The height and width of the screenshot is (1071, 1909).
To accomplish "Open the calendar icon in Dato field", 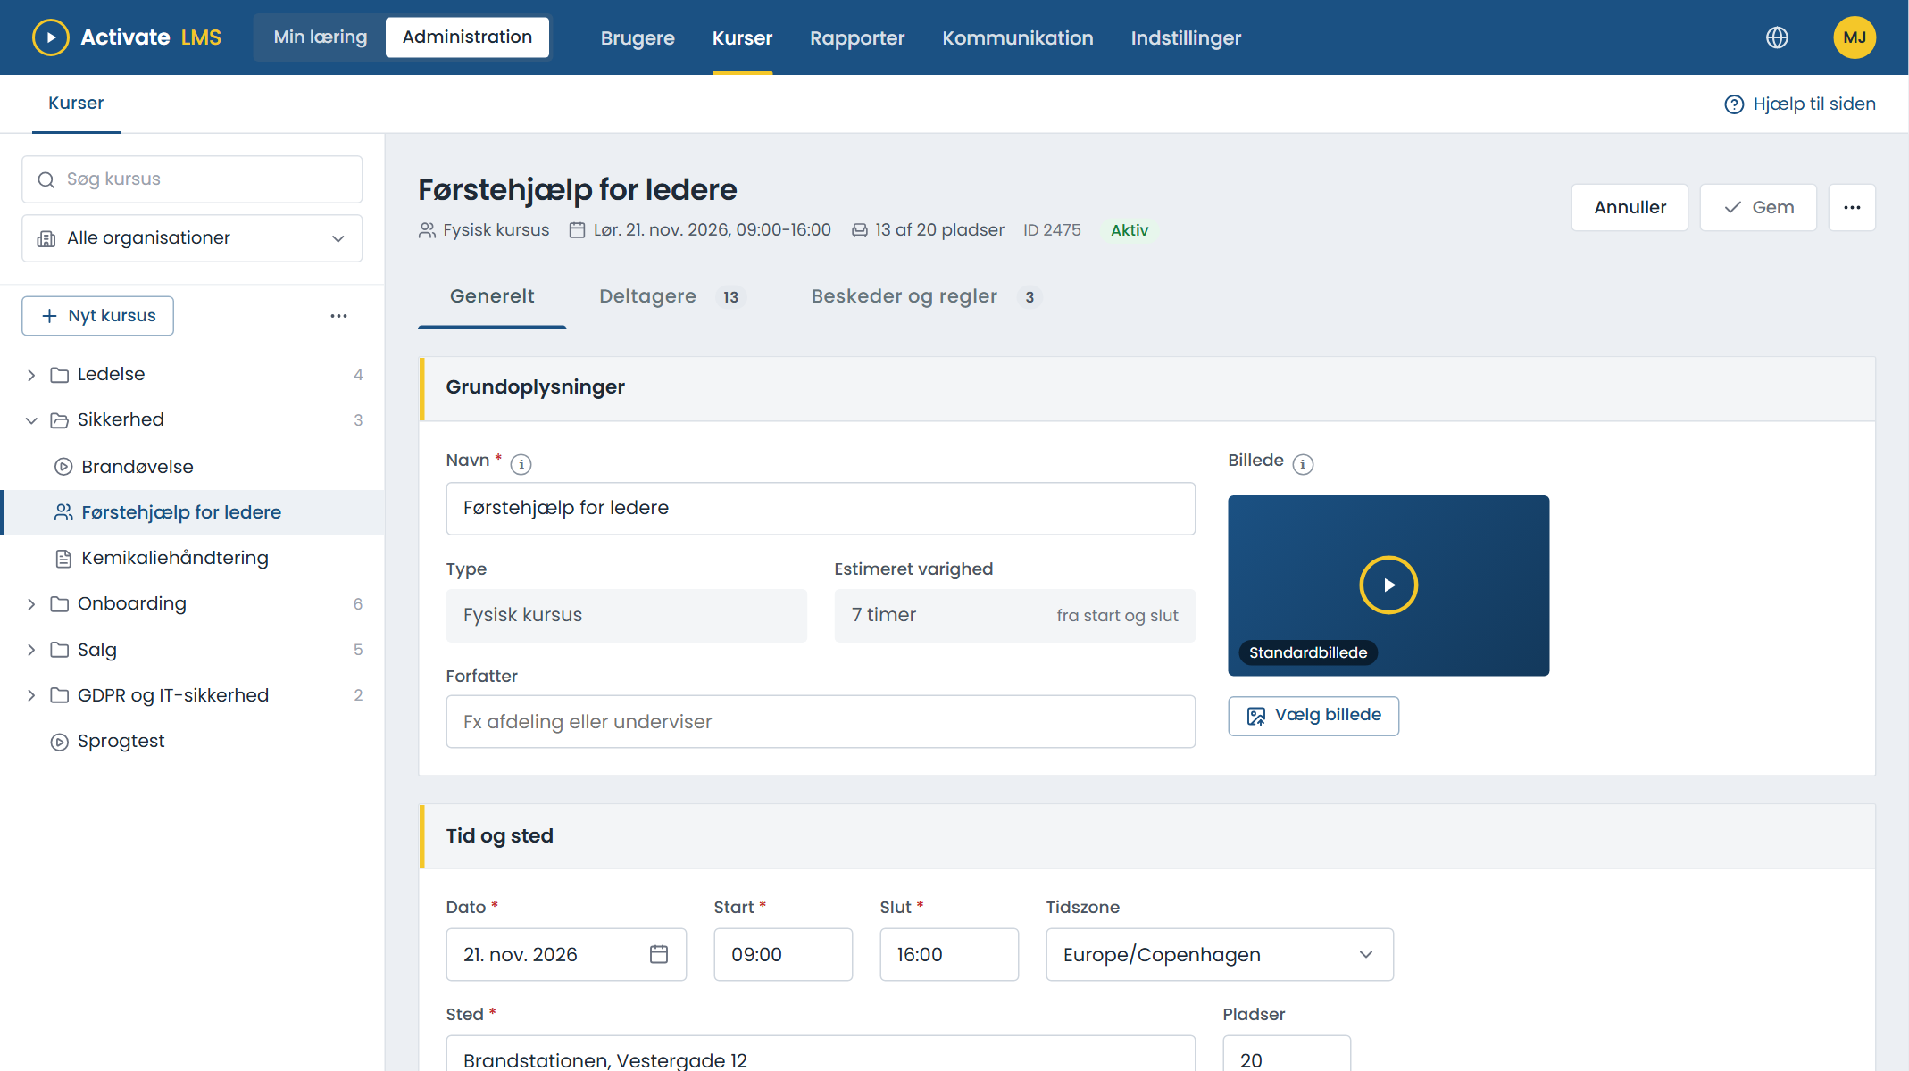I will coord(659,954).
